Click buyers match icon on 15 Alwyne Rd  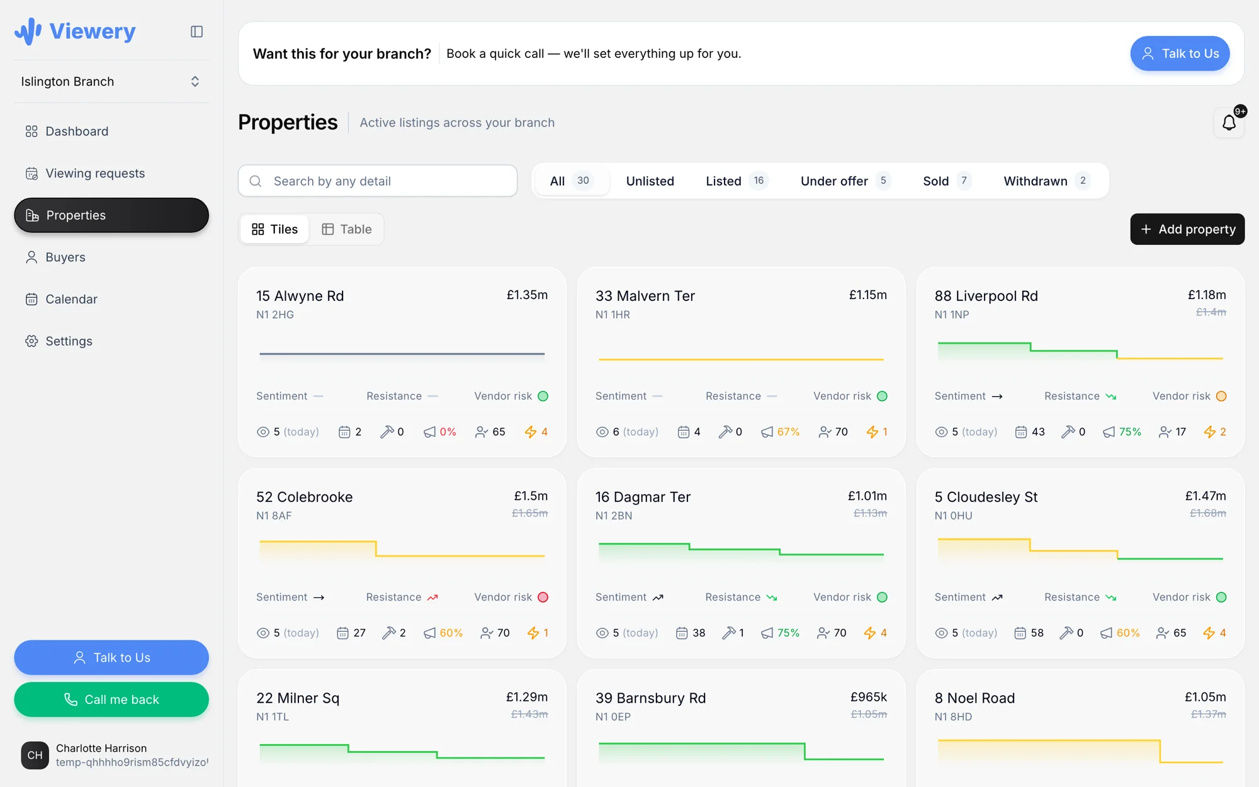(x=482, y=432)
